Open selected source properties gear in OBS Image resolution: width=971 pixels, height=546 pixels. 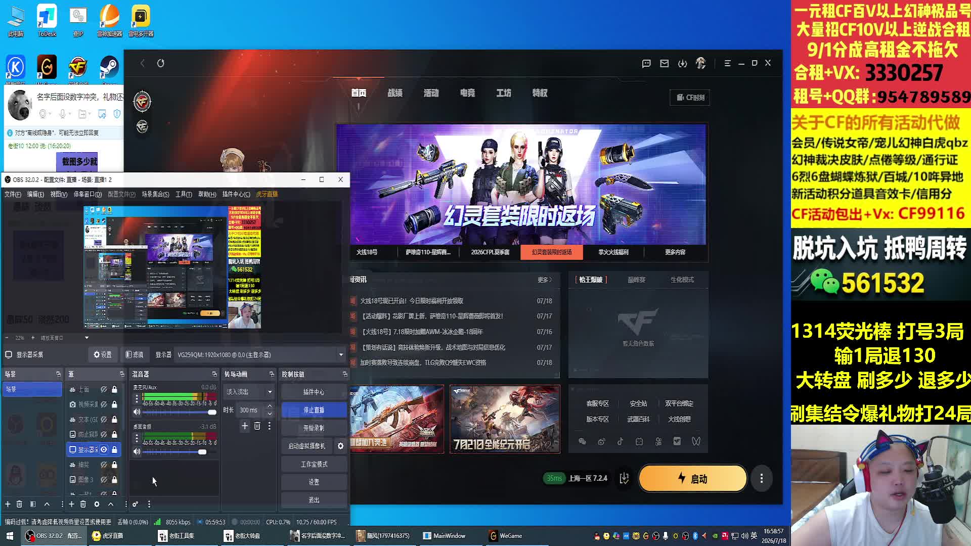(x=97, y=504)
